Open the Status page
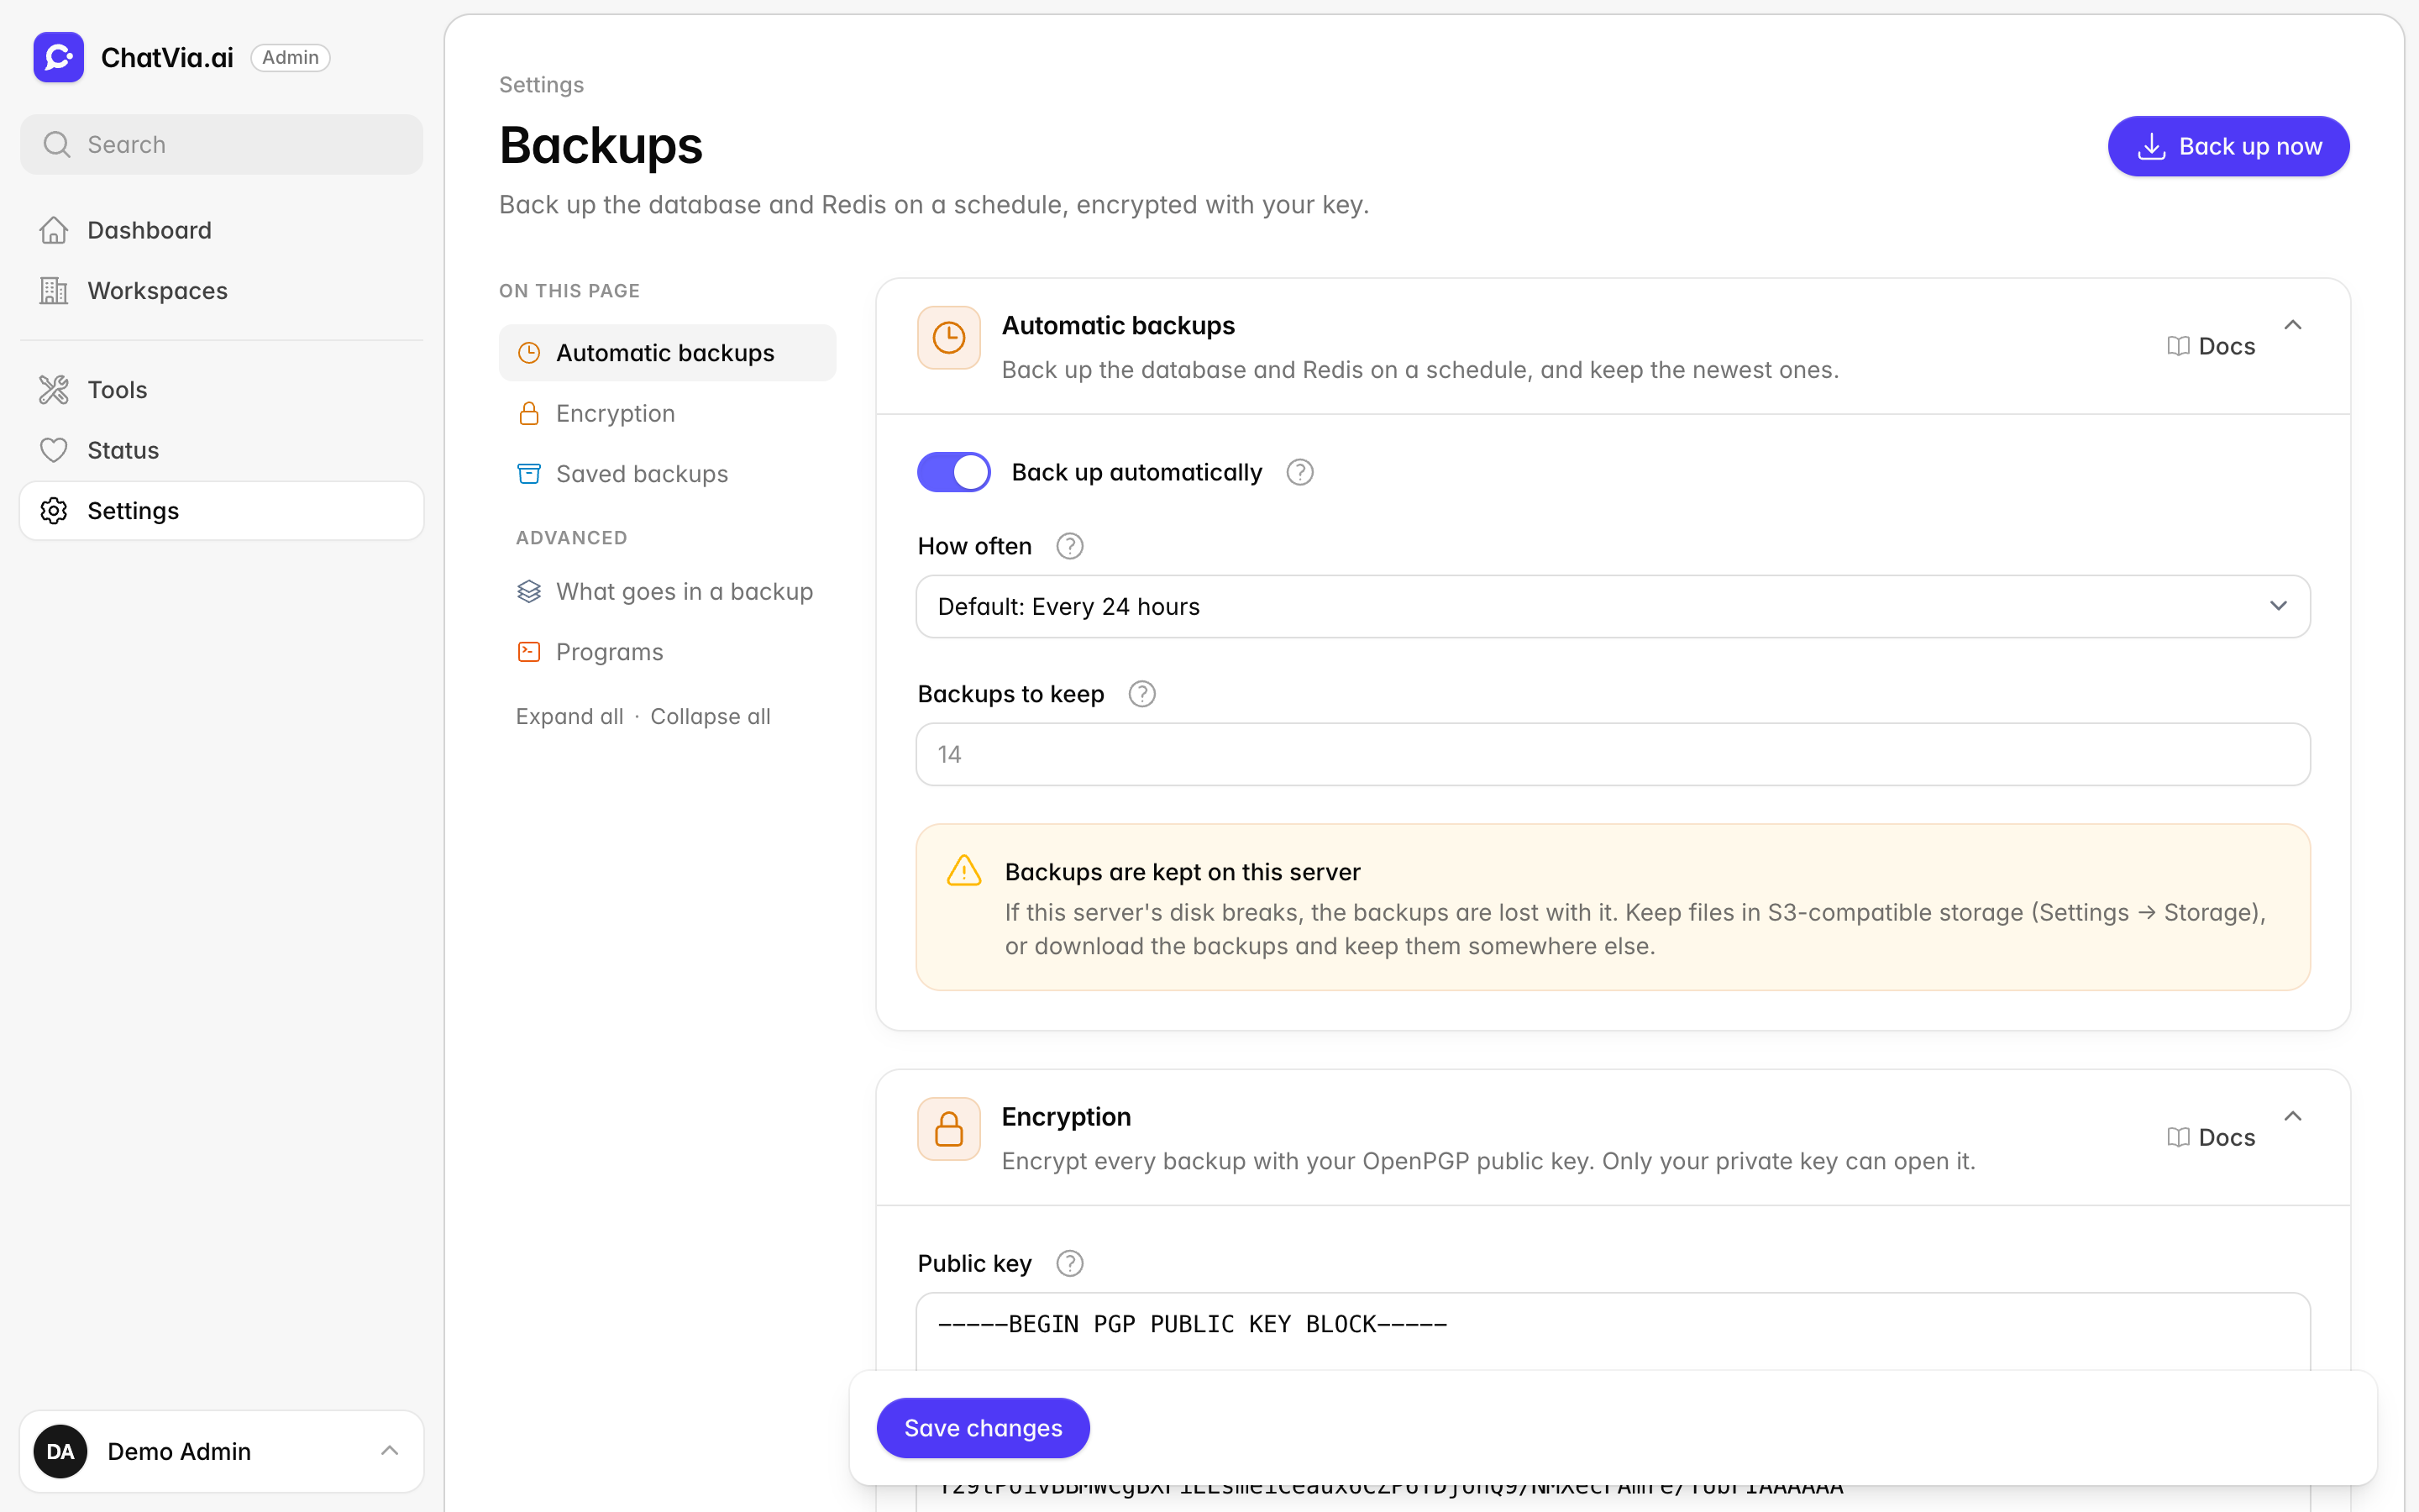Viewport: 2419px width, 1512px height. tap(221, 450)
